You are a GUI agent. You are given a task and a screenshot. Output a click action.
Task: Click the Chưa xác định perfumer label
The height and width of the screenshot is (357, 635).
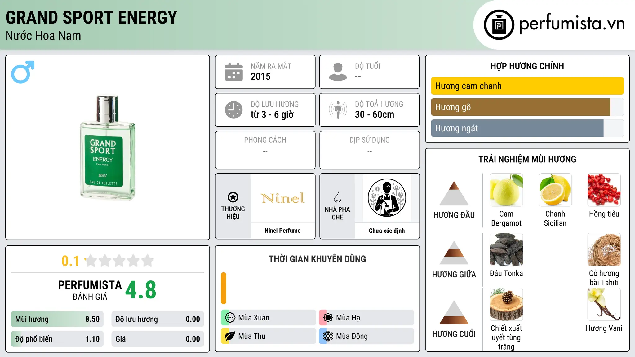coord(387,231)
